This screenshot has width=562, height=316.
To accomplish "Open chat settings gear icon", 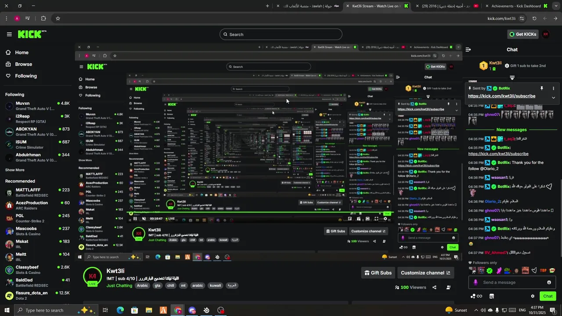I will point(533,296).
